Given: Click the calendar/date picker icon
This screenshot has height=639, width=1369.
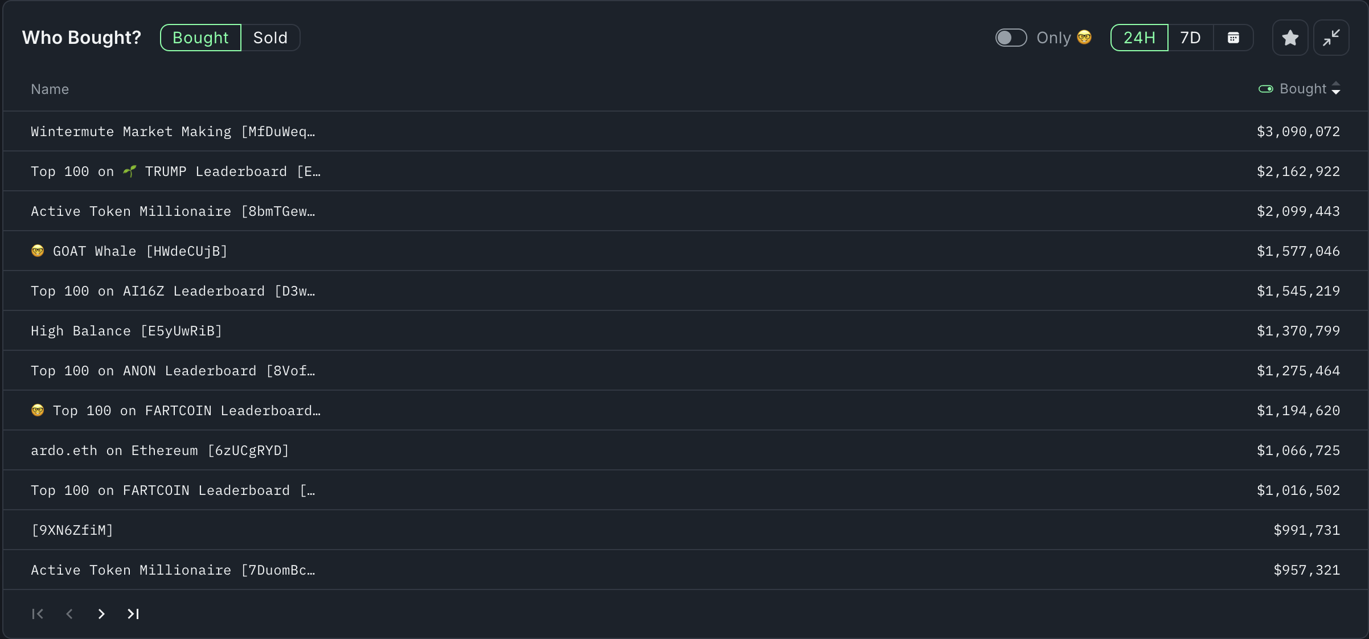Looking at the screenshot, I should [x=1233, y=38].
